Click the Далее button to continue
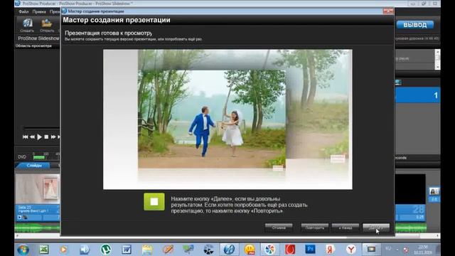The height and width of the screenshot is (256, 455). 376,228
